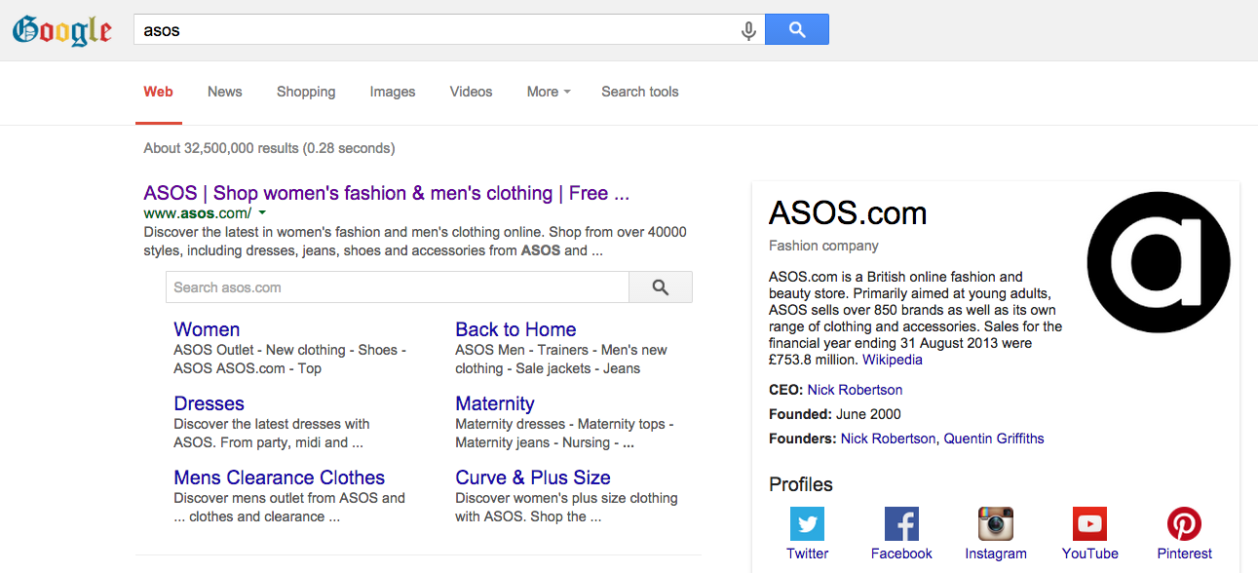Click Nick Robertson in the Founders row
This screenshot has height=573, width=1258.
click(888, 439)
